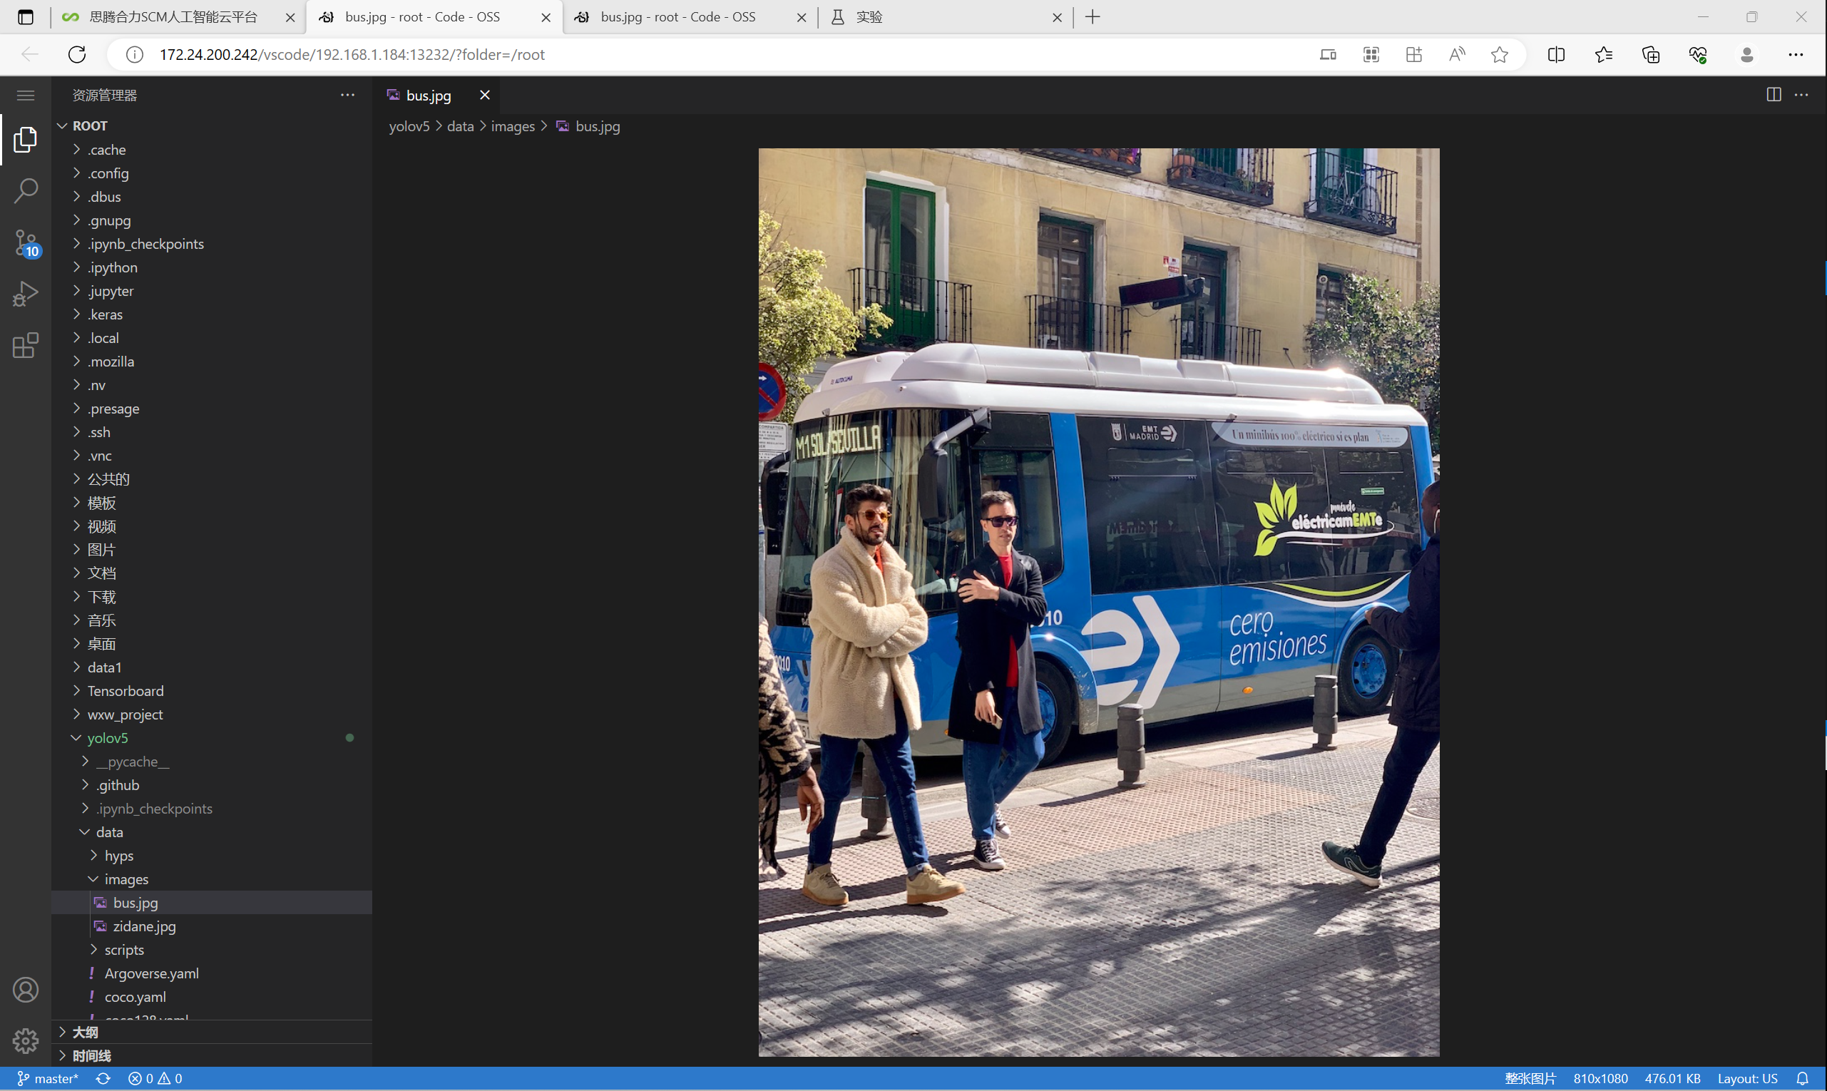Expand the 时间线 timeline section
This screenshot has height=1091, width=1827.
pos(91,1056)
